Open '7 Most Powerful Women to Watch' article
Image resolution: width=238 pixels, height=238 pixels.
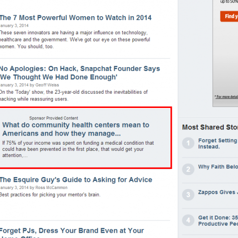click(x=76, y=18)
